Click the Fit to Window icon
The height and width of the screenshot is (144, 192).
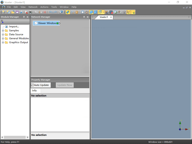pos(83,12)
